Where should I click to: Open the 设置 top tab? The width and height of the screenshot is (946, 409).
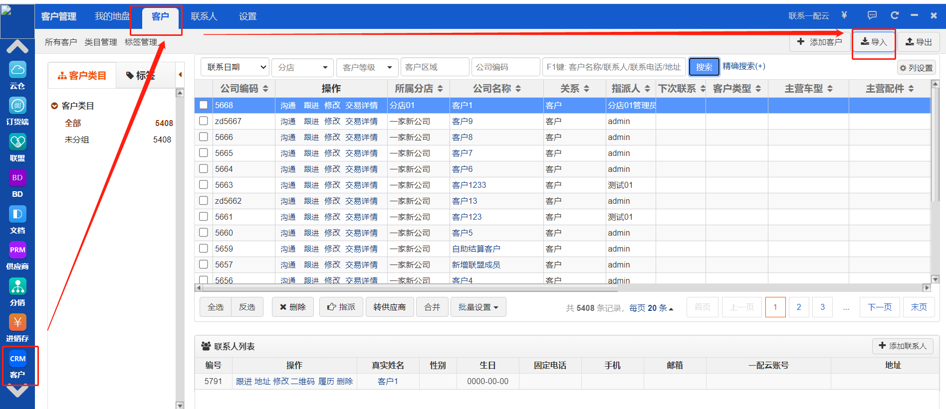247,16
